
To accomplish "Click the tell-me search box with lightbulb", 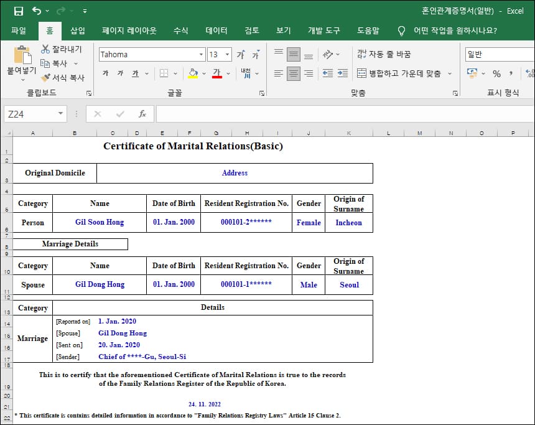I will pos(448,30).
